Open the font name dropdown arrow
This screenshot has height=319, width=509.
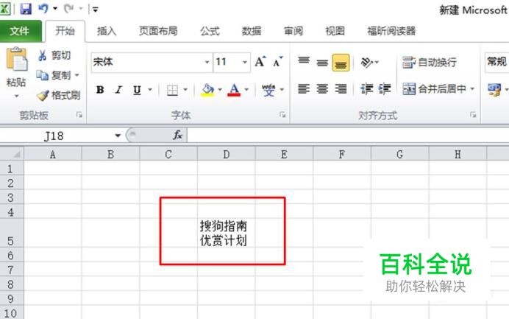[x=207, y=62]
